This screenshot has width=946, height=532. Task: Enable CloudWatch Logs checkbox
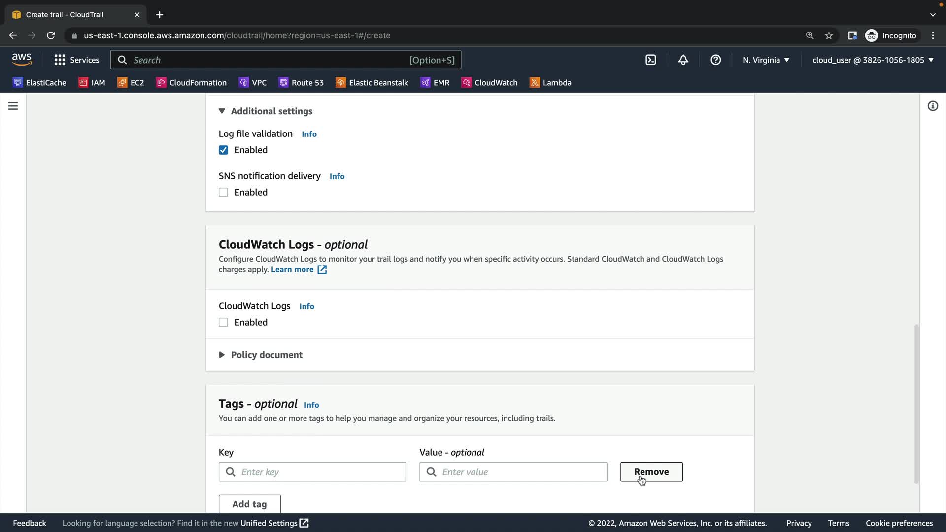(x=223, y=323)
